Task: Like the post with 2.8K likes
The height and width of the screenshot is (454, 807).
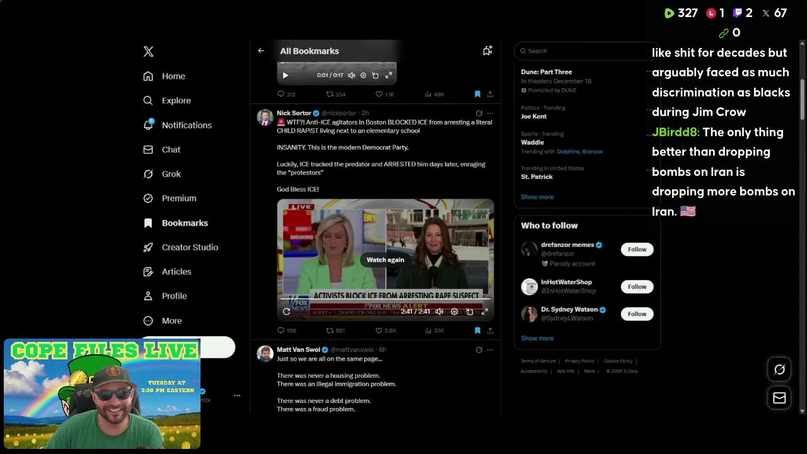Action: 385,330
